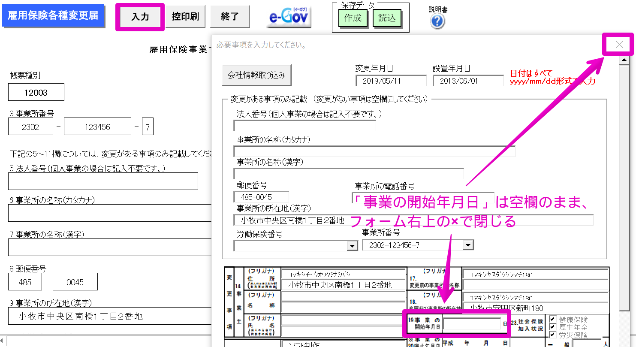This screenshot has width=636, height=347.
Task: Click the 事業所番号 check digit field 7
Action: (x=148, y=127)
